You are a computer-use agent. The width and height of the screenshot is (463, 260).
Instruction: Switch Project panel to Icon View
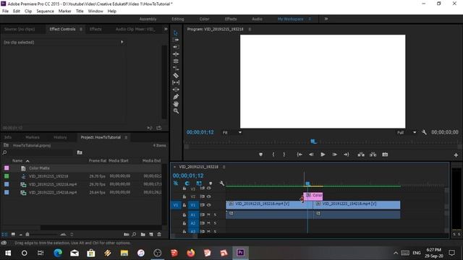(x=13, y=234)
